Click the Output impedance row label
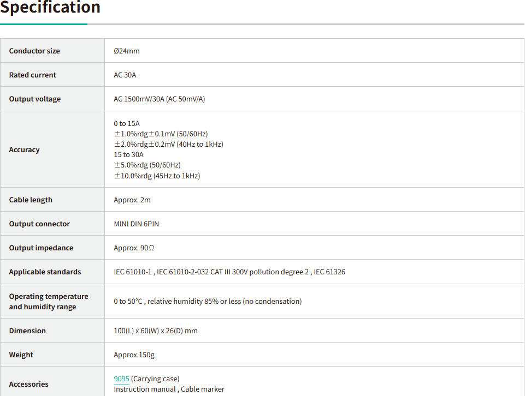 click(x=41, y=248)
